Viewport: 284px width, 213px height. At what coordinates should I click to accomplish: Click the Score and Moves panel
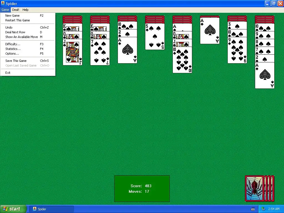142,189
